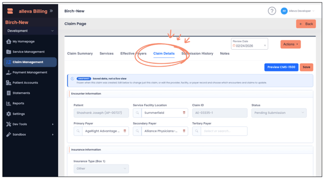The image size is (325, 179).
Task: Switch to the Submission History tab
Action: 197,54
